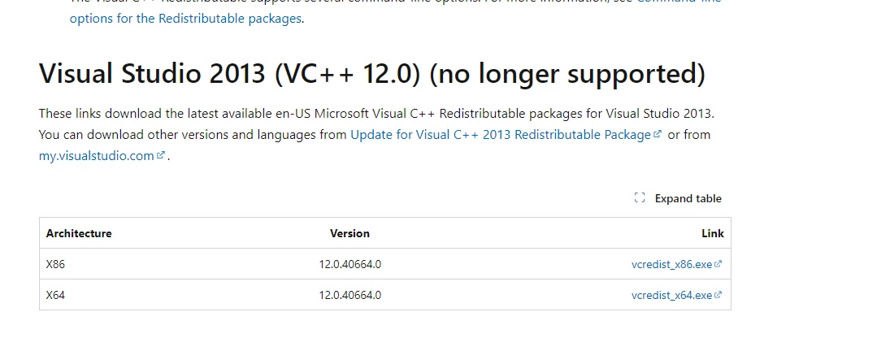Viewport: 877px width, 338px height.
Task: Download vcredist_x86.exe
Action: point(671,264)
